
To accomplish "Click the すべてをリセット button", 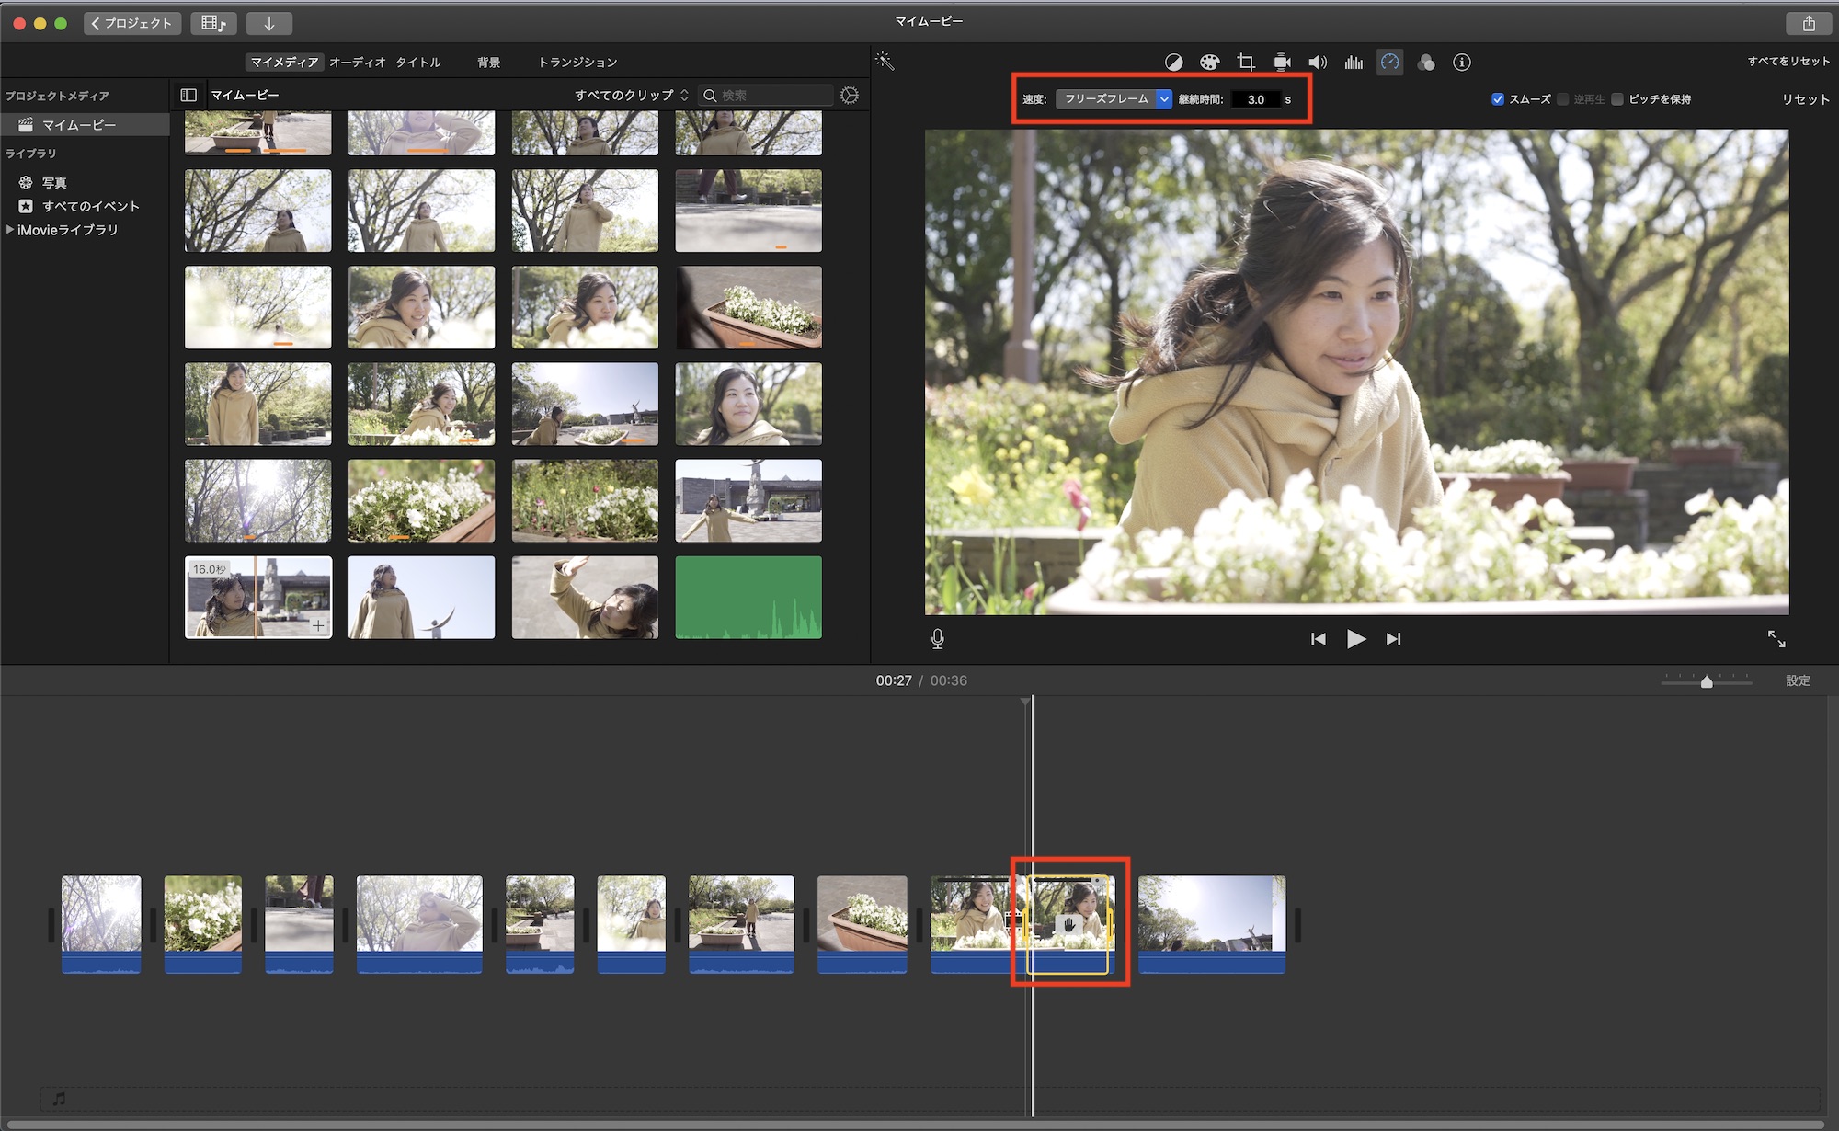I will point(1788,62).
